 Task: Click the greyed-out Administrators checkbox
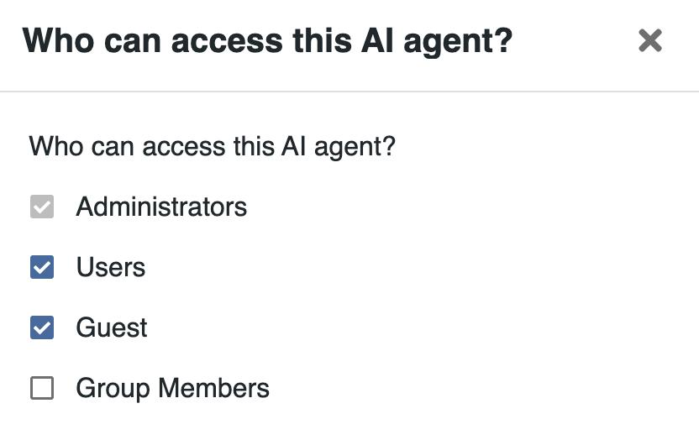click(x=42, y=207)
